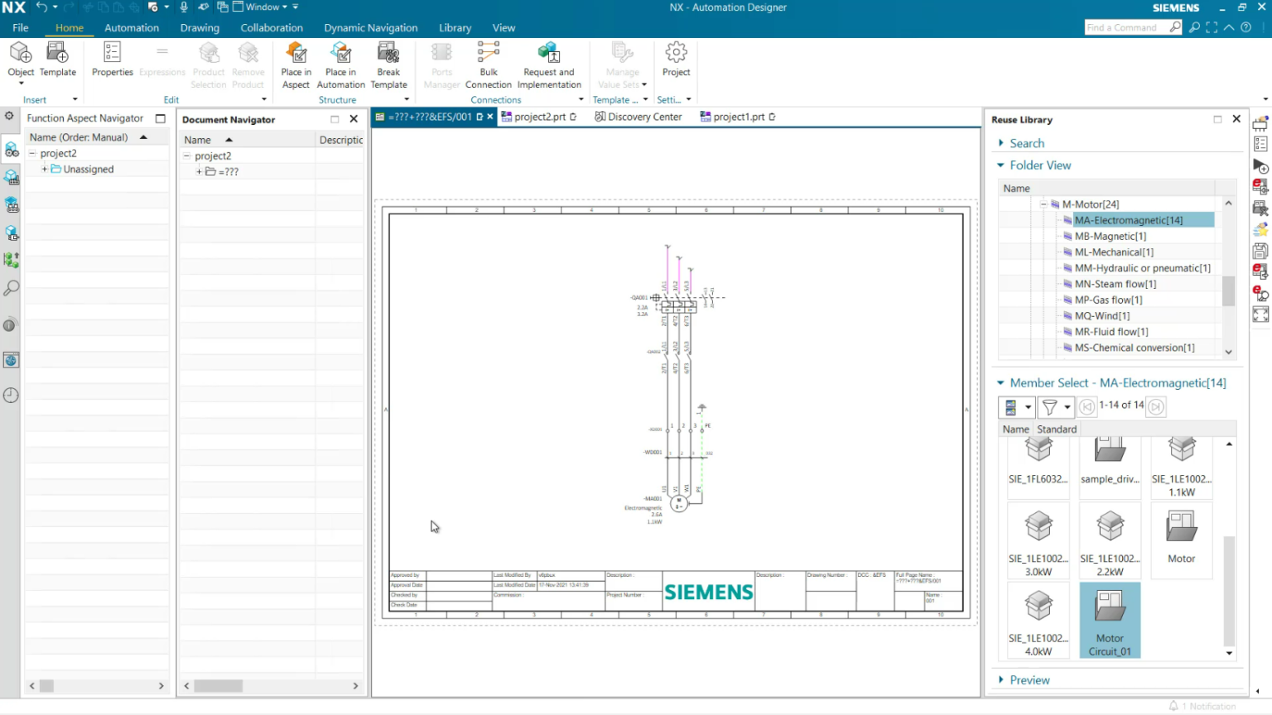This screenshot has width=1272, height=715.
Task: Switch to the Dynamic Navigation menu
Action: tap(370, 27)
